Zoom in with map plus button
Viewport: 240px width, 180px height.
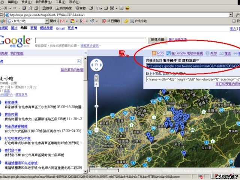[x=96, y=84]
